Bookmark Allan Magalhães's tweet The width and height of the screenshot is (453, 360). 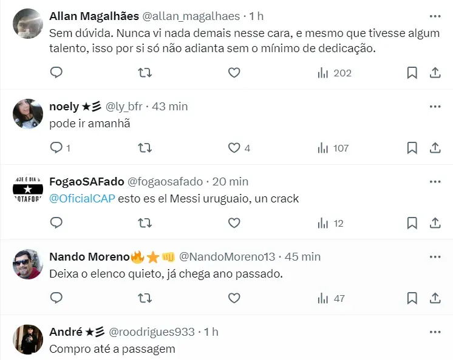412,73
